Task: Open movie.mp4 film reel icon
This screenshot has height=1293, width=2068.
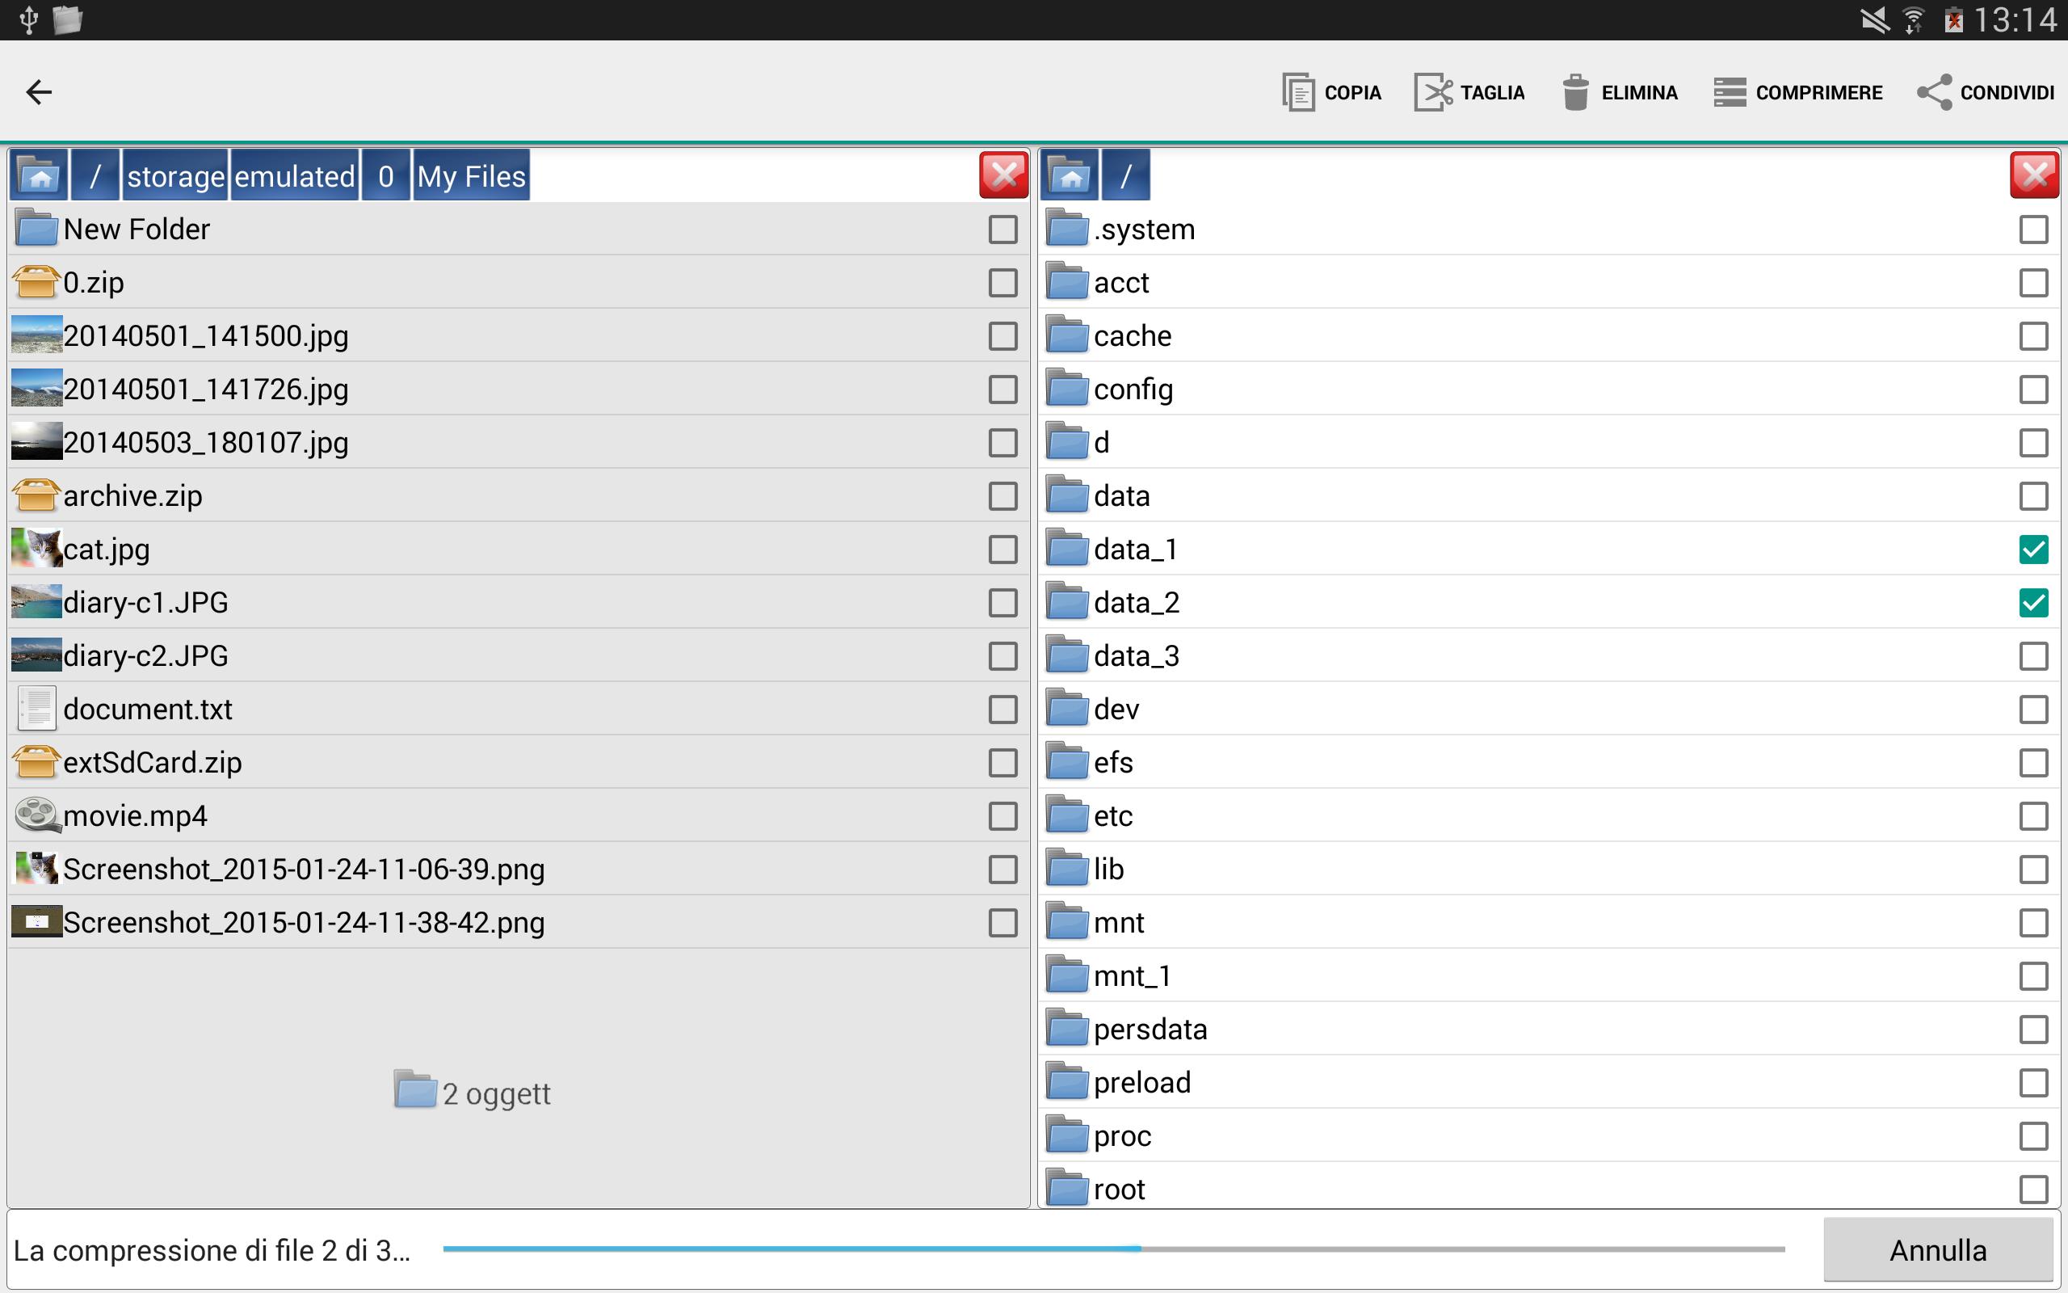Action: pyautogui.click(x=36, y=815)
